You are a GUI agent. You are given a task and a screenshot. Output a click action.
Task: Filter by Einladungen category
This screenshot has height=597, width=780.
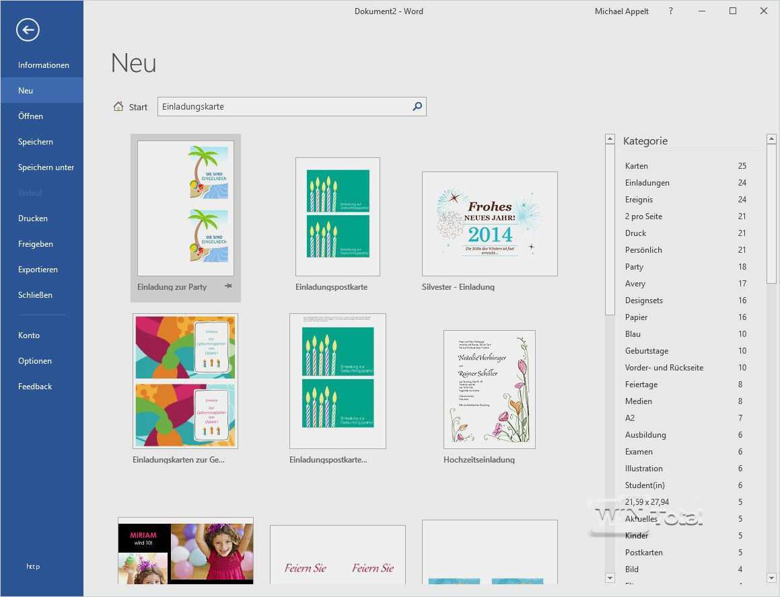pyautogui.click(x=647, y=183)
